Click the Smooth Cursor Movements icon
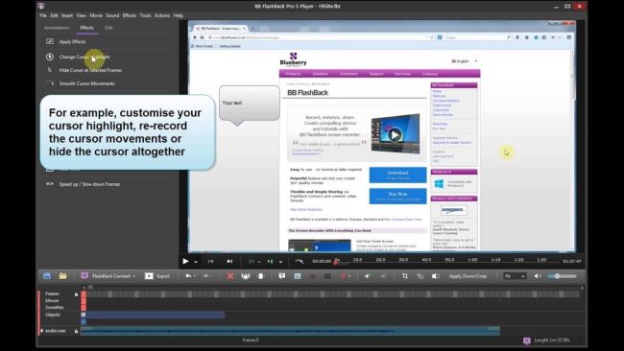624x351 pixels. pos(50,83)
